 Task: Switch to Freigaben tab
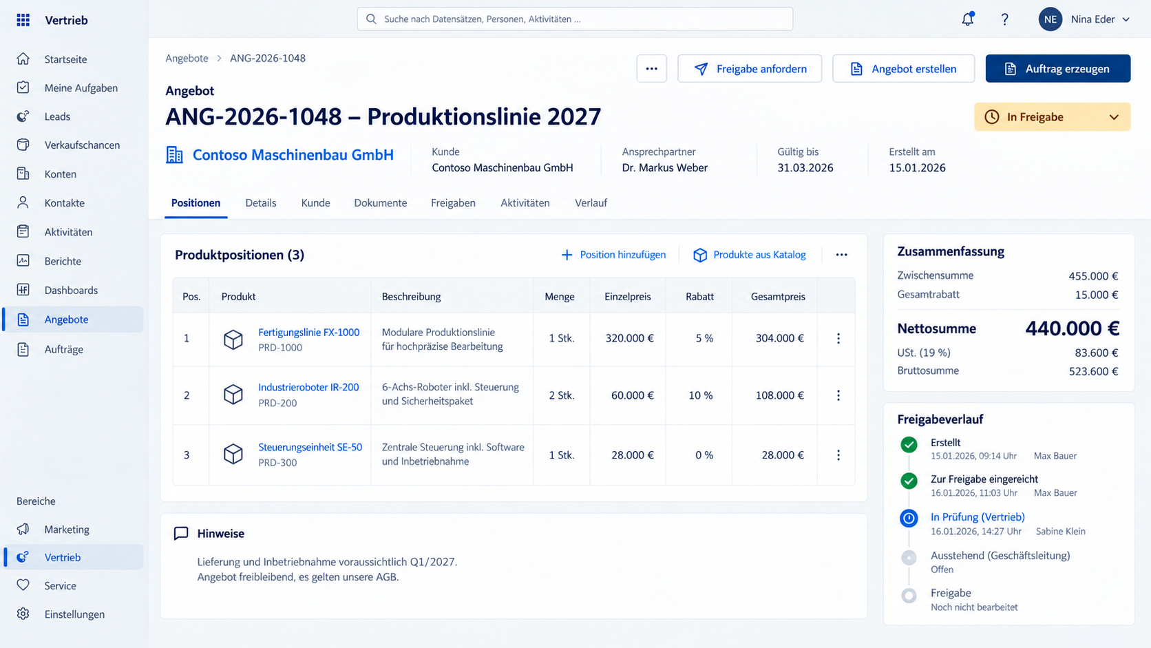[453, 203]
